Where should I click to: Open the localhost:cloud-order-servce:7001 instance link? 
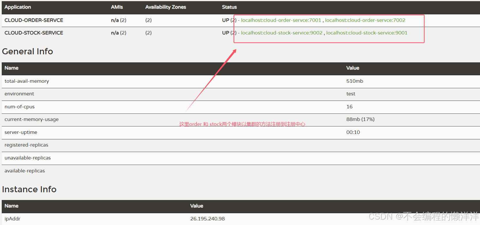[281, 20]
